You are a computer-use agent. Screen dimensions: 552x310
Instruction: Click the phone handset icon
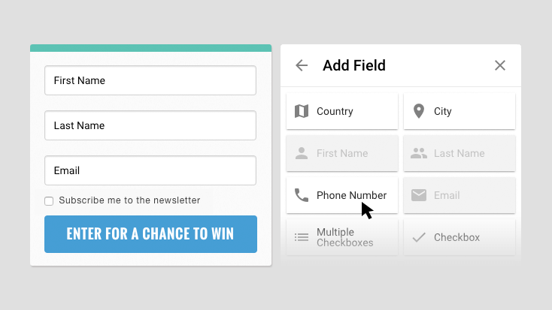302,195
